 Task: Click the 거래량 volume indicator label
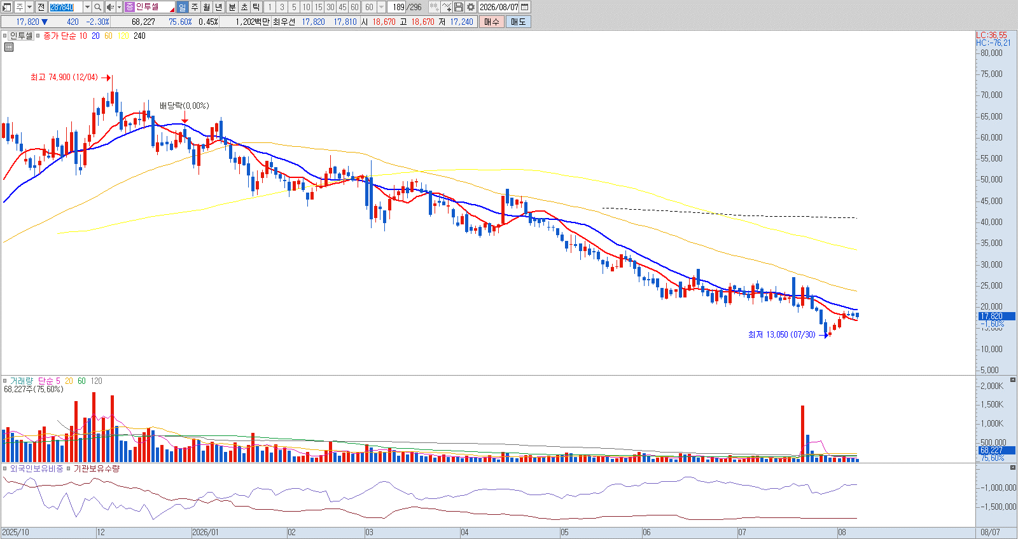click(x=21, y=381)
